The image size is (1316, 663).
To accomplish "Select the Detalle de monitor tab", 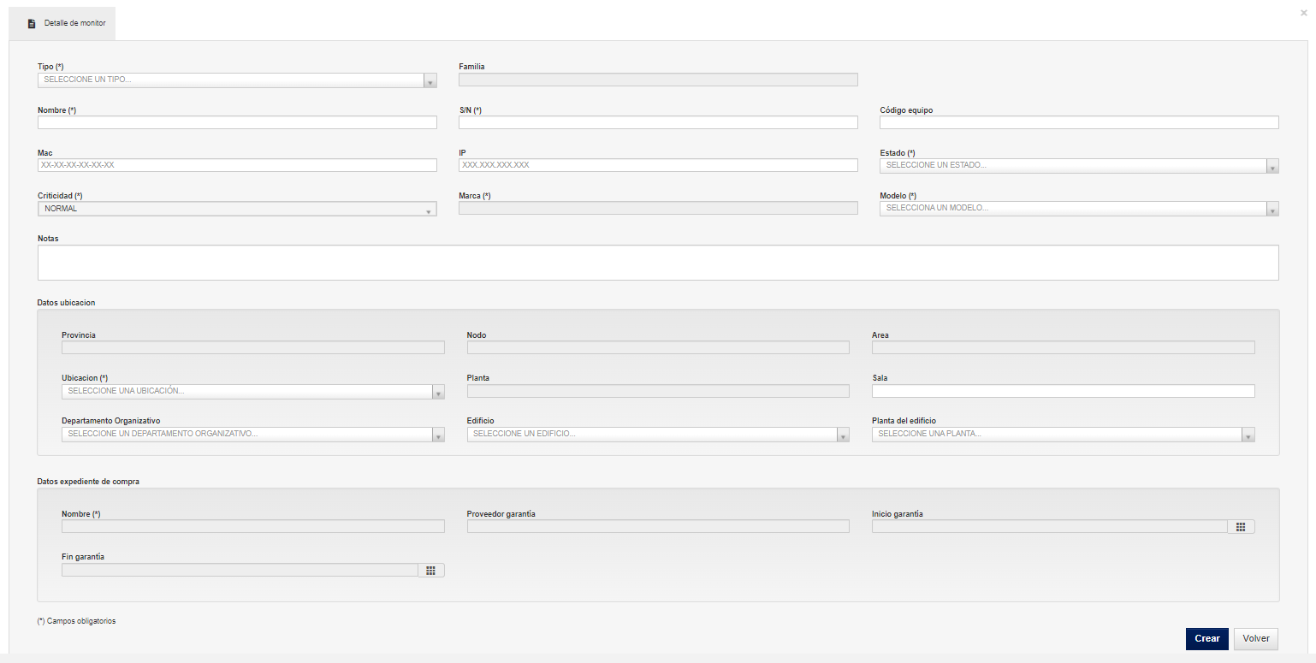I will point(62,23).
